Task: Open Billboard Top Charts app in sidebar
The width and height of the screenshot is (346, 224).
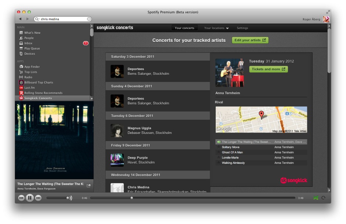Action: coord(38,83)
